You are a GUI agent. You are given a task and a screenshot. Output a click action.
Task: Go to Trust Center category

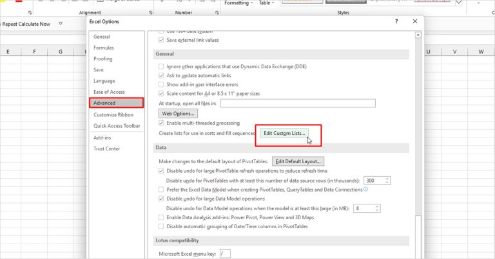click(x=107, y=149)
